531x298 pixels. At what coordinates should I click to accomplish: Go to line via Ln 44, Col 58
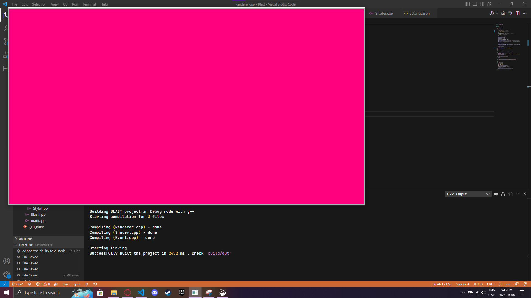[442, 284]
